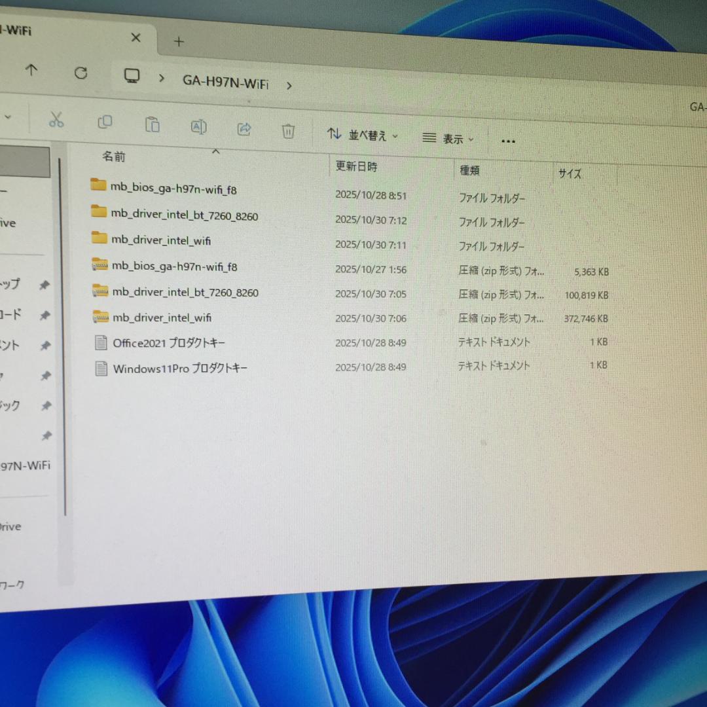Click the + button to open new tab
707x707 pixels.
point(178,41)
